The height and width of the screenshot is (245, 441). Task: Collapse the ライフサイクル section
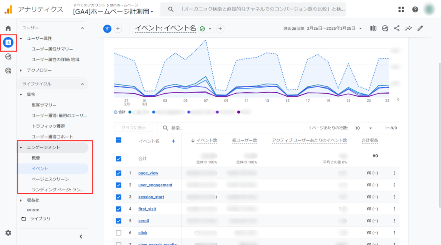coord(82,84)
